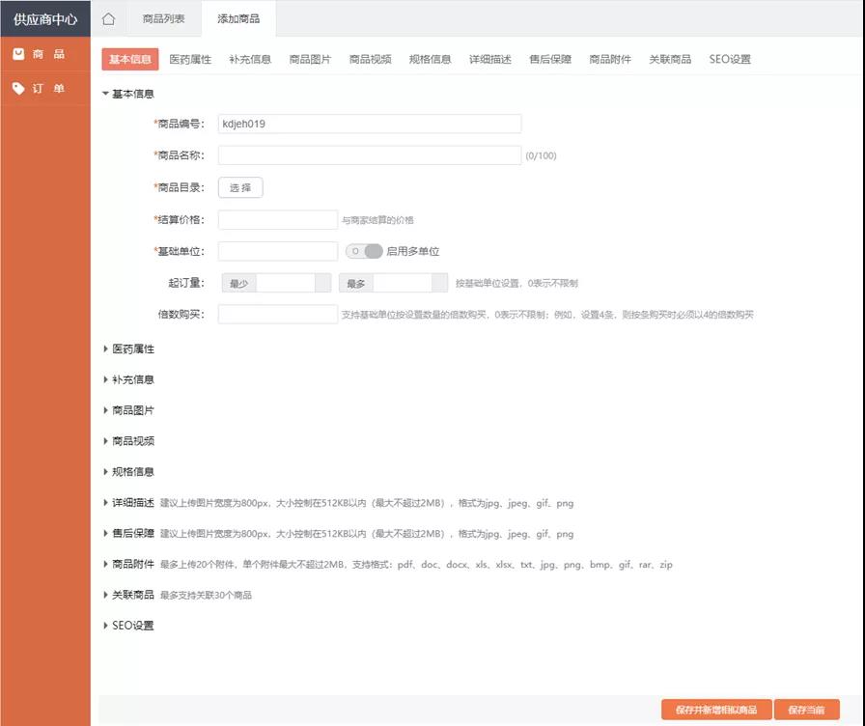
Task: Click the 选择 button for 商品目录
Action: pos(240,187)
